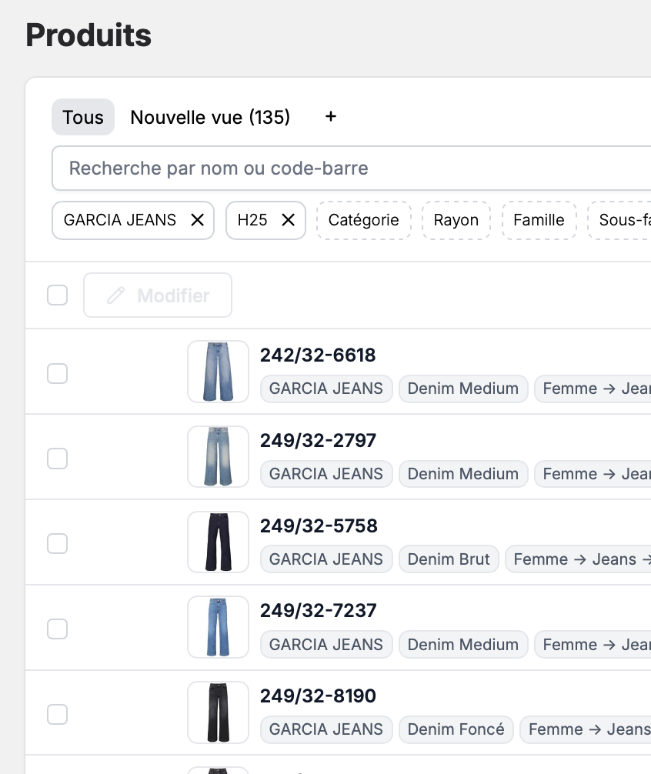
Task: Open product title 249/32-7237
Action: (319, 611)
